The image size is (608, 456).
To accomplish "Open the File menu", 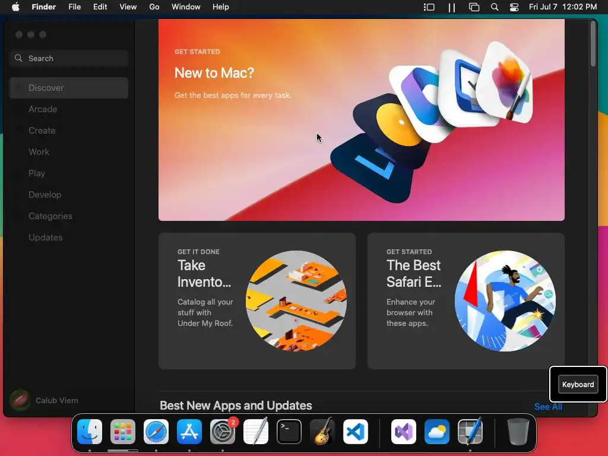I will tap(74, 7).
